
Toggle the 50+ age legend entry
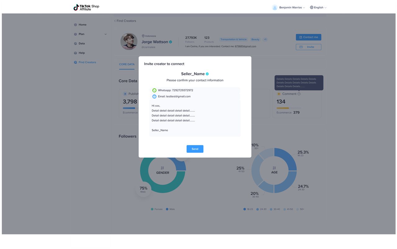click(300, 209)
